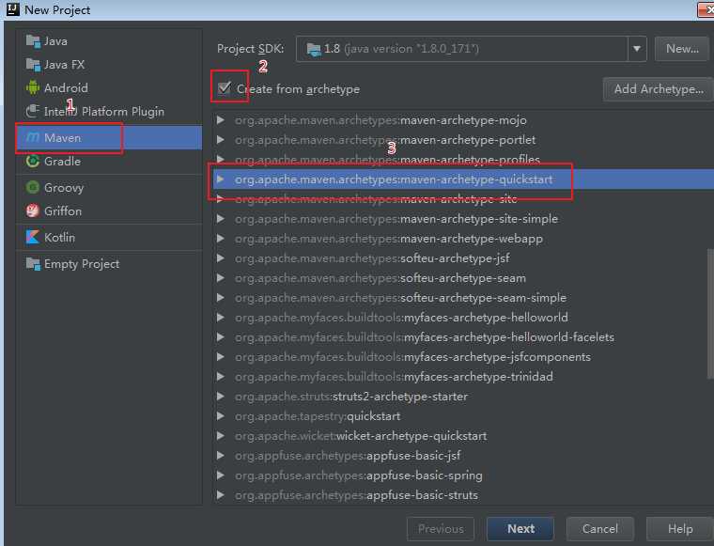The width and height of the screenshot is (714, 546).
Task: Select Java FX project type
Action: tap(109, 65)
